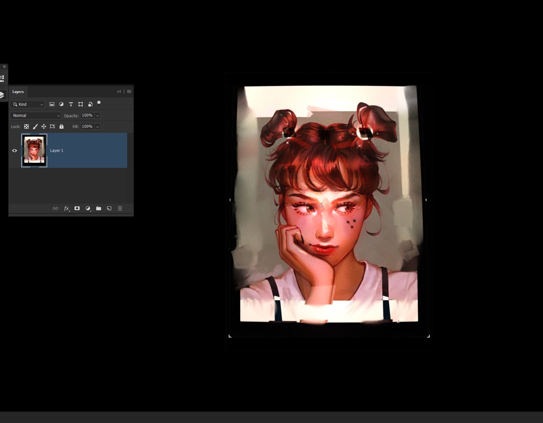
Task: Lock image pixels with brush icon
Action: click(x=35, y=127)
